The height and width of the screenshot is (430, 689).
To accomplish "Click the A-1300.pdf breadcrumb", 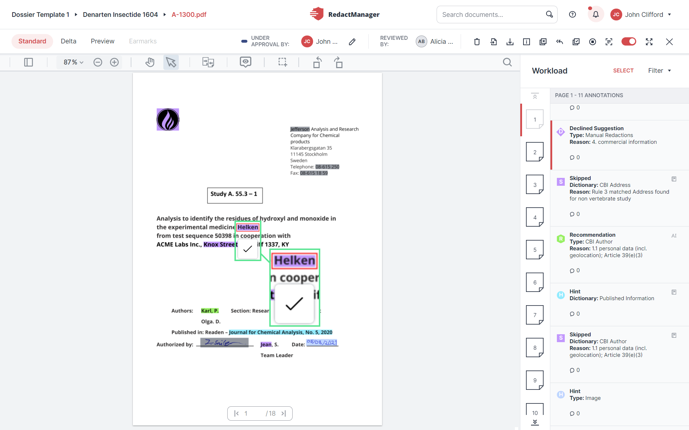I will tap(189, 15).
